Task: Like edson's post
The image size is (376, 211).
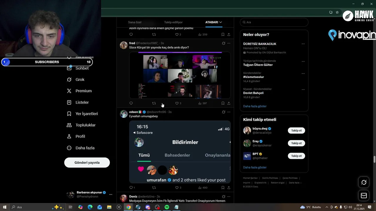Action: coord(178,188)
